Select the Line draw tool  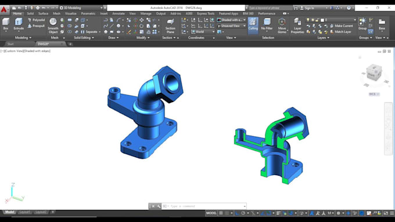click(112, 26)
